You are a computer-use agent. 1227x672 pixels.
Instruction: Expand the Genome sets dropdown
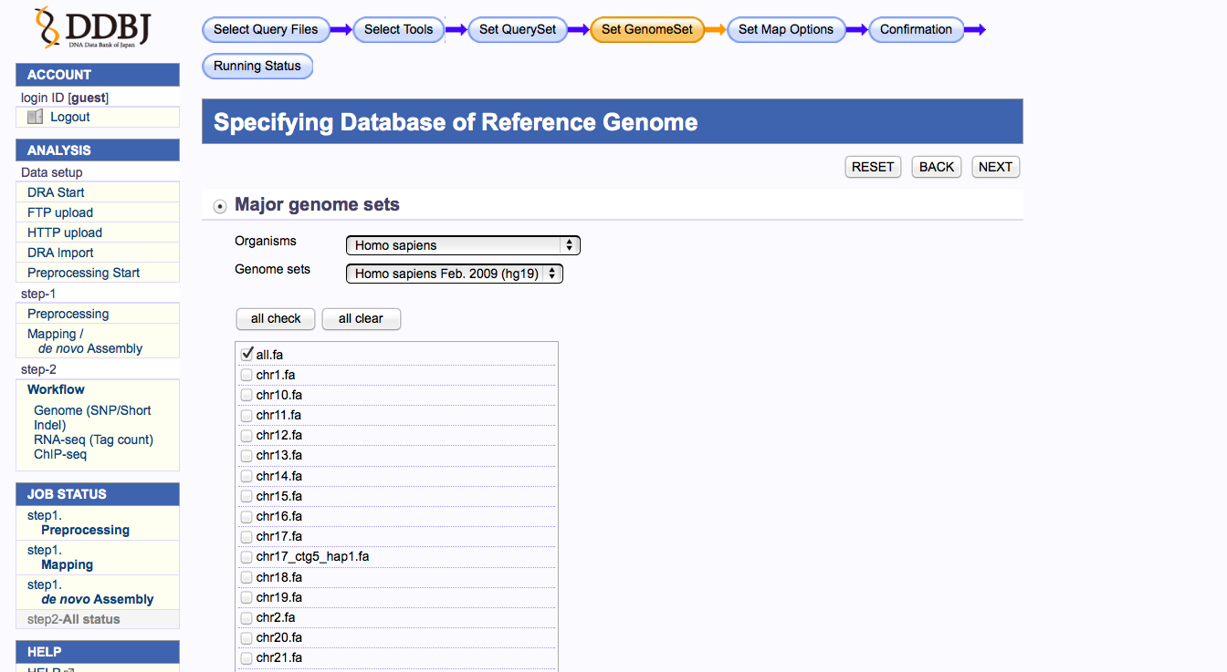454,274
